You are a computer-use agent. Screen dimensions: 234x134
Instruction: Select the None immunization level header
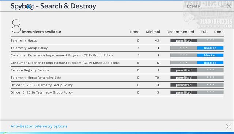click(135, 32)
